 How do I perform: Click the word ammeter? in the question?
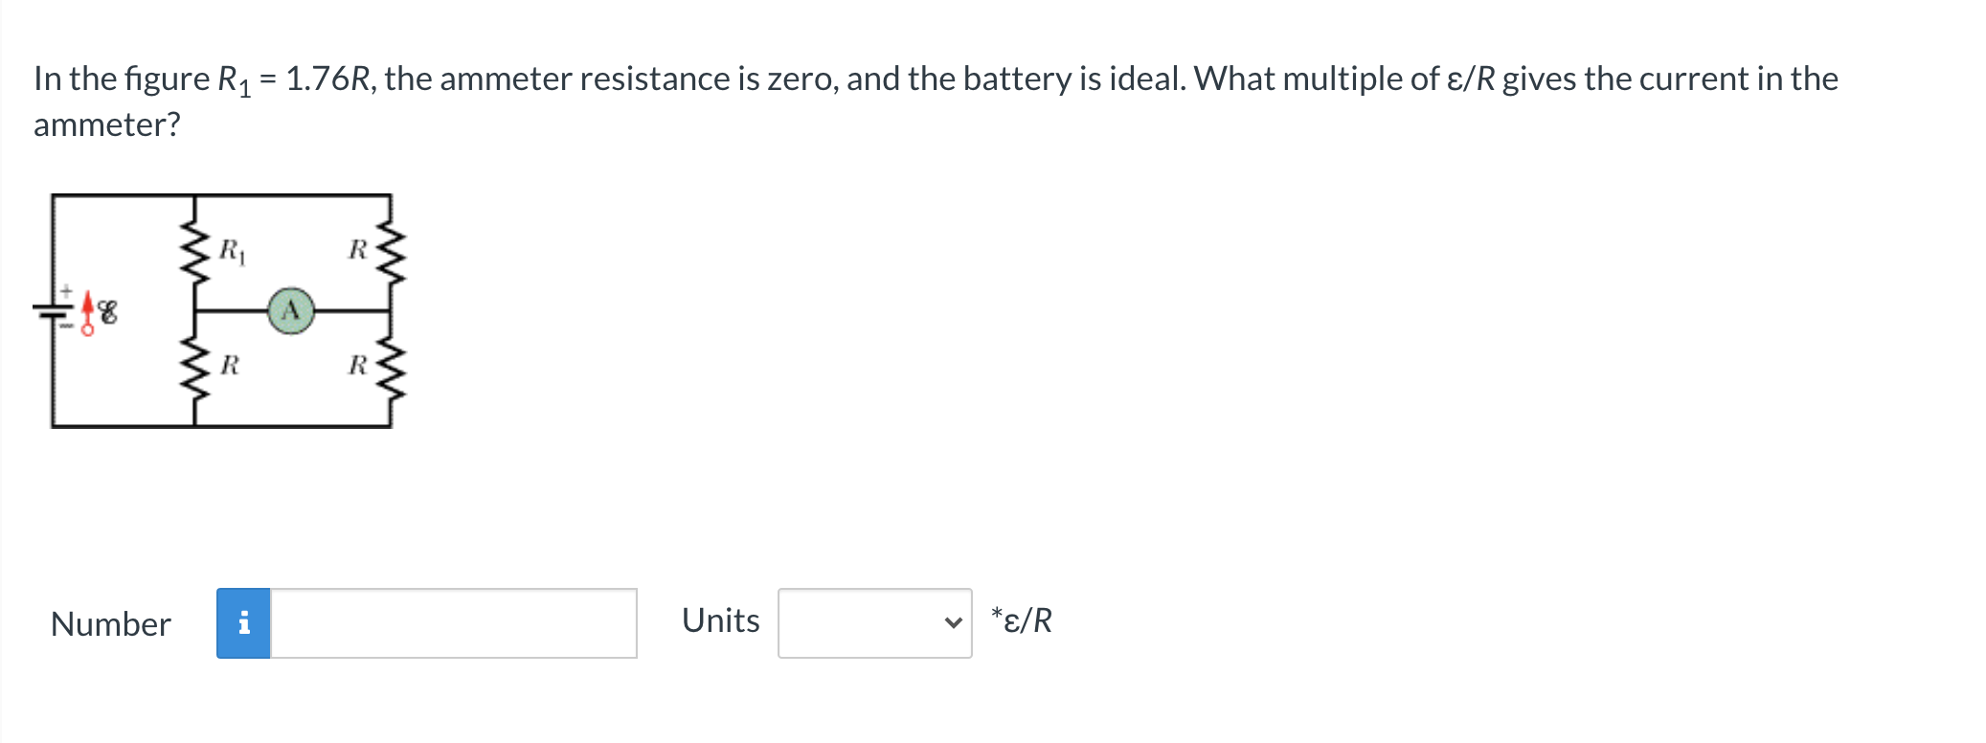click(x=107, y=125)
